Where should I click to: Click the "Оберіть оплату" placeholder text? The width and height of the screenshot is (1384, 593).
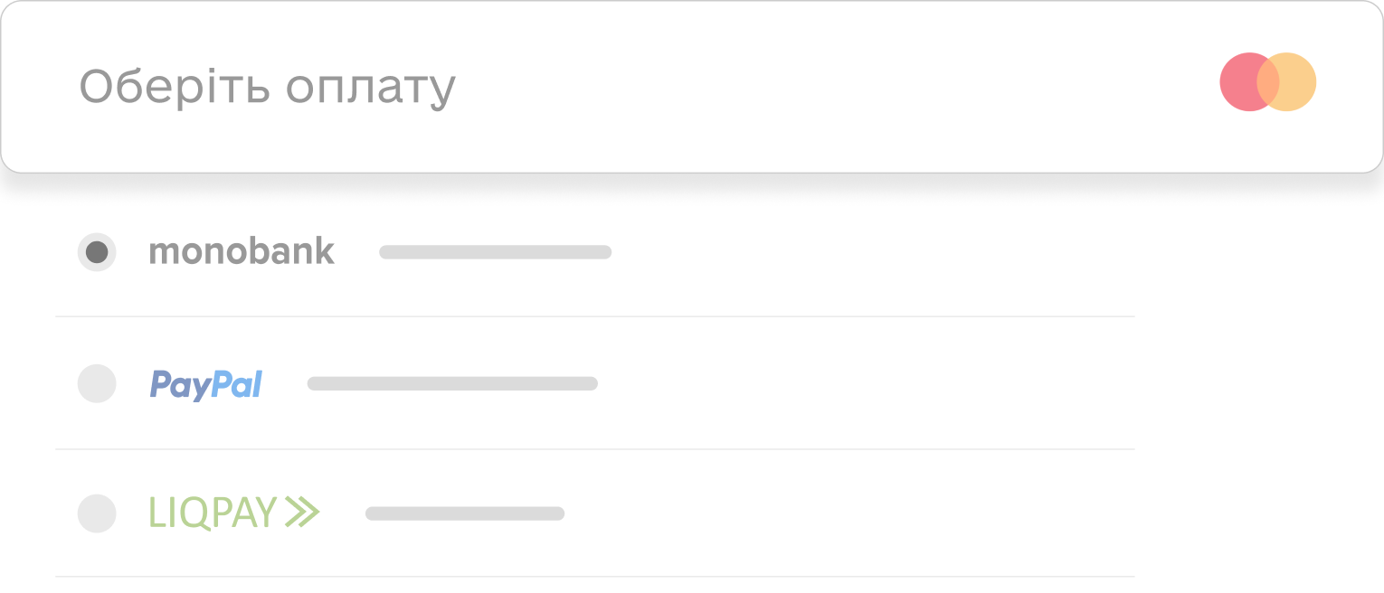[x=268, y=88]
